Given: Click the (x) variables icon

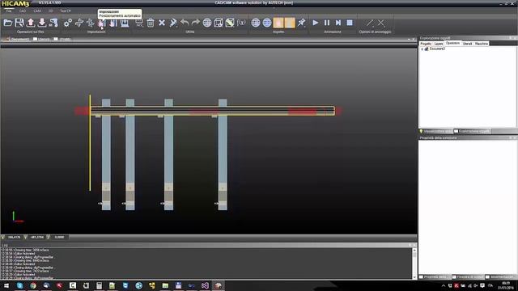Looking at the screenshot, I should (241, 23).
